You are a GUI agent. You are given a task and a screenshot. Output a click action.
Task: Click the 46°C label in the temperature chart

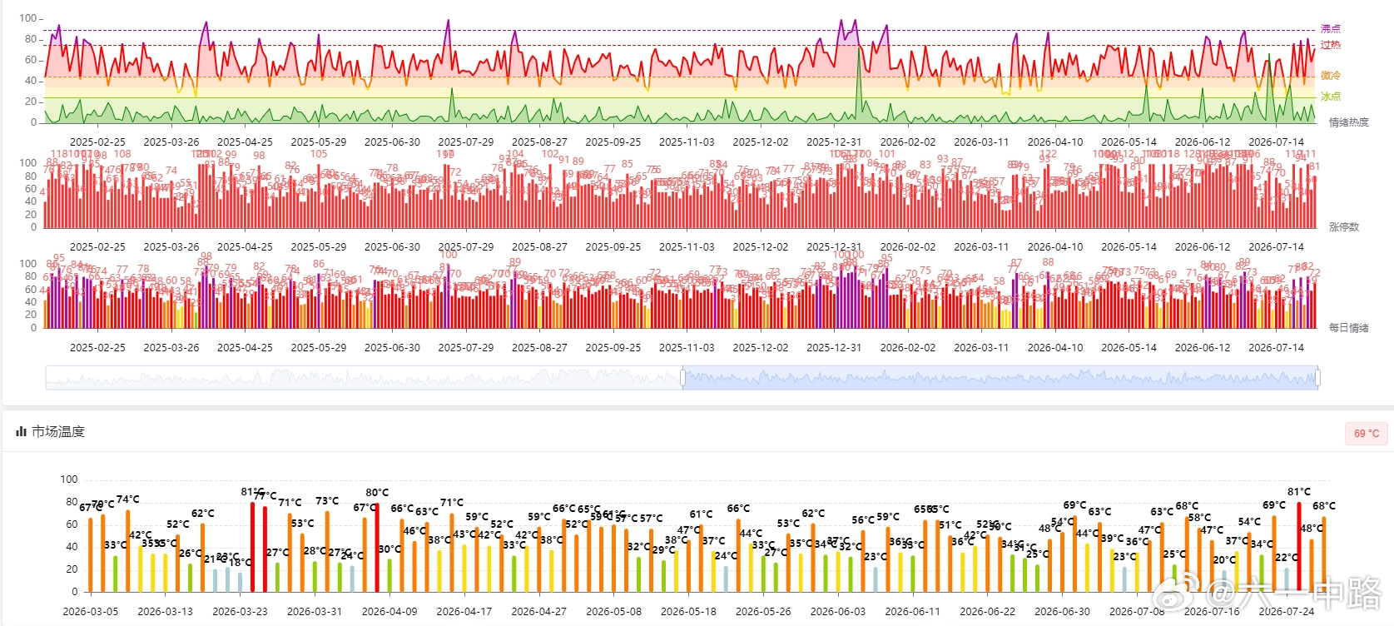coord(414,530)
